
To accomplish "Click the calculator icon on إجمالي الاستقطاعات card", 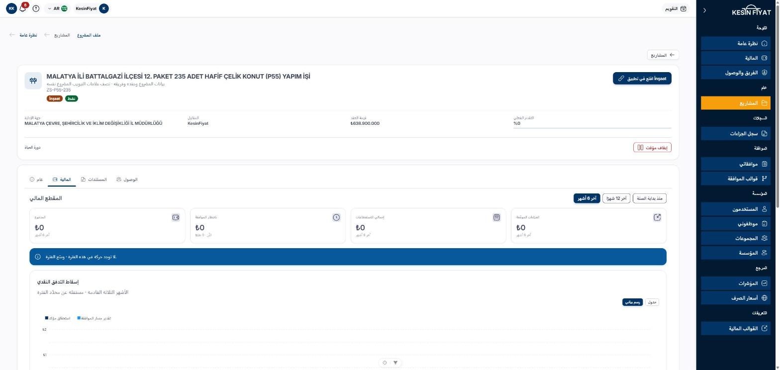I will coord(496,217).
